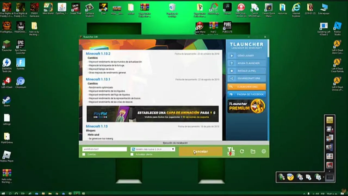This screenshot has height=196, width=348.
Task: Open Steam desktop icon
Action: coord(7,100)
